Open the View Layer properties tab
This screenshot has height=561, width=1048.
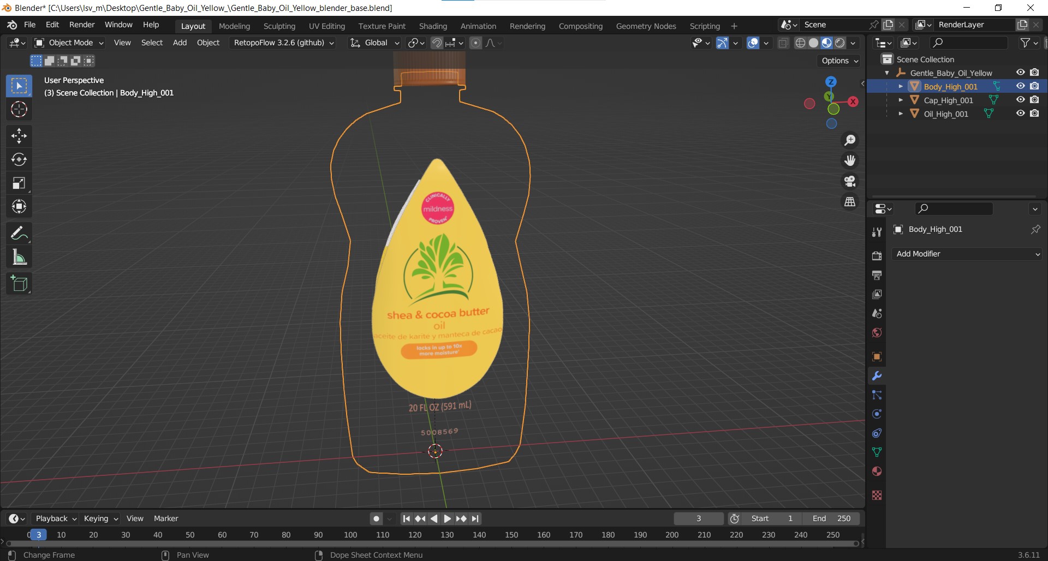pyautogui.click(x=877, y=294)
